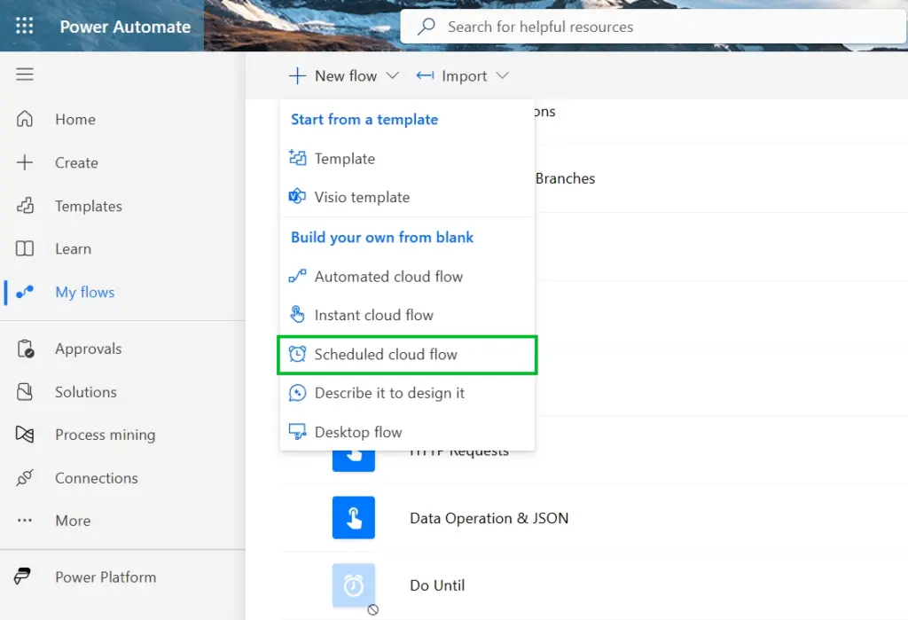Choose Template from the menu

click(407, 158)
